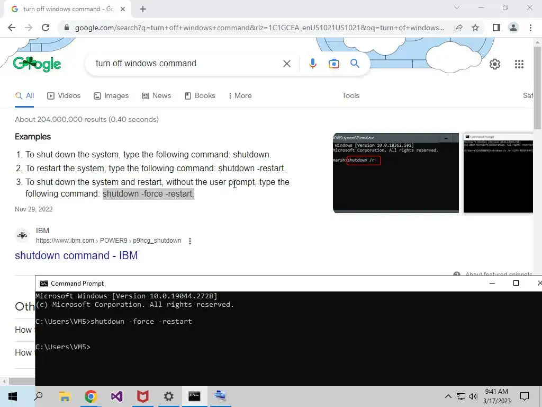
Task: Open Settings from the taskbar gear
Action: point(168,396)
